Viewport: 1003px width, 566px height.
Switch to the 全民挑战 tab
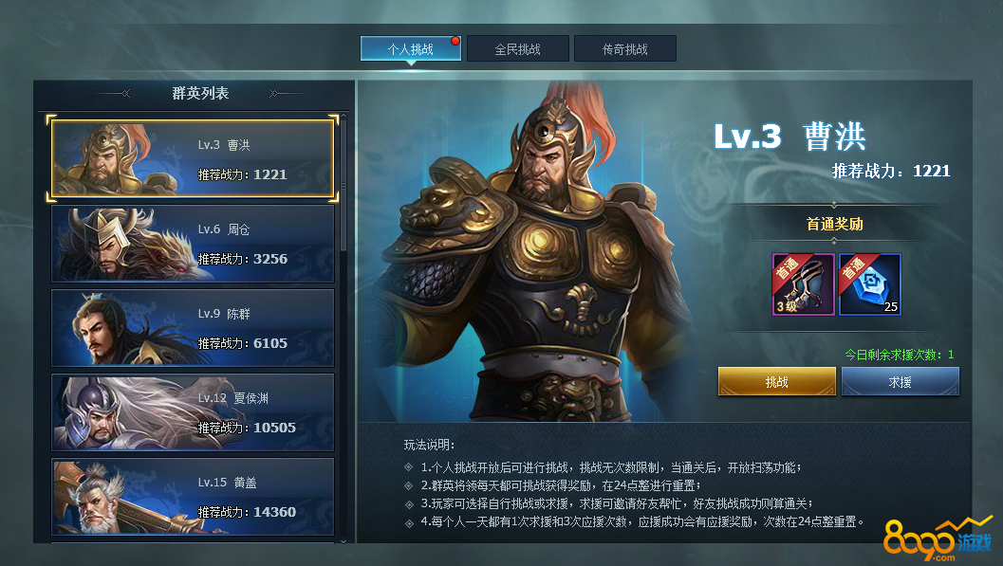tap(517, 48)
